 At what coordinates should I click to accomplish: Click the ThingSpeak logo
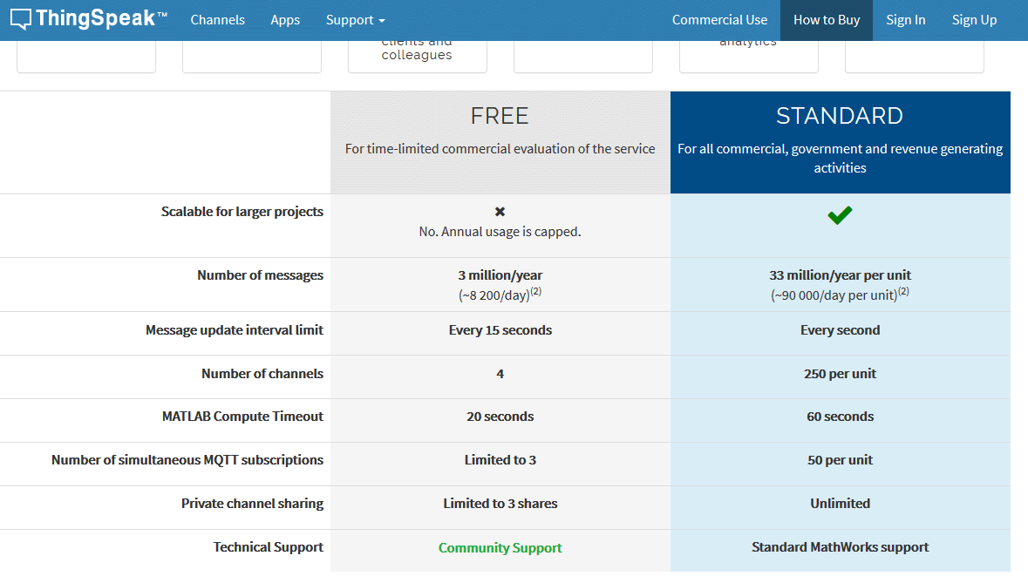pos(89,19)
